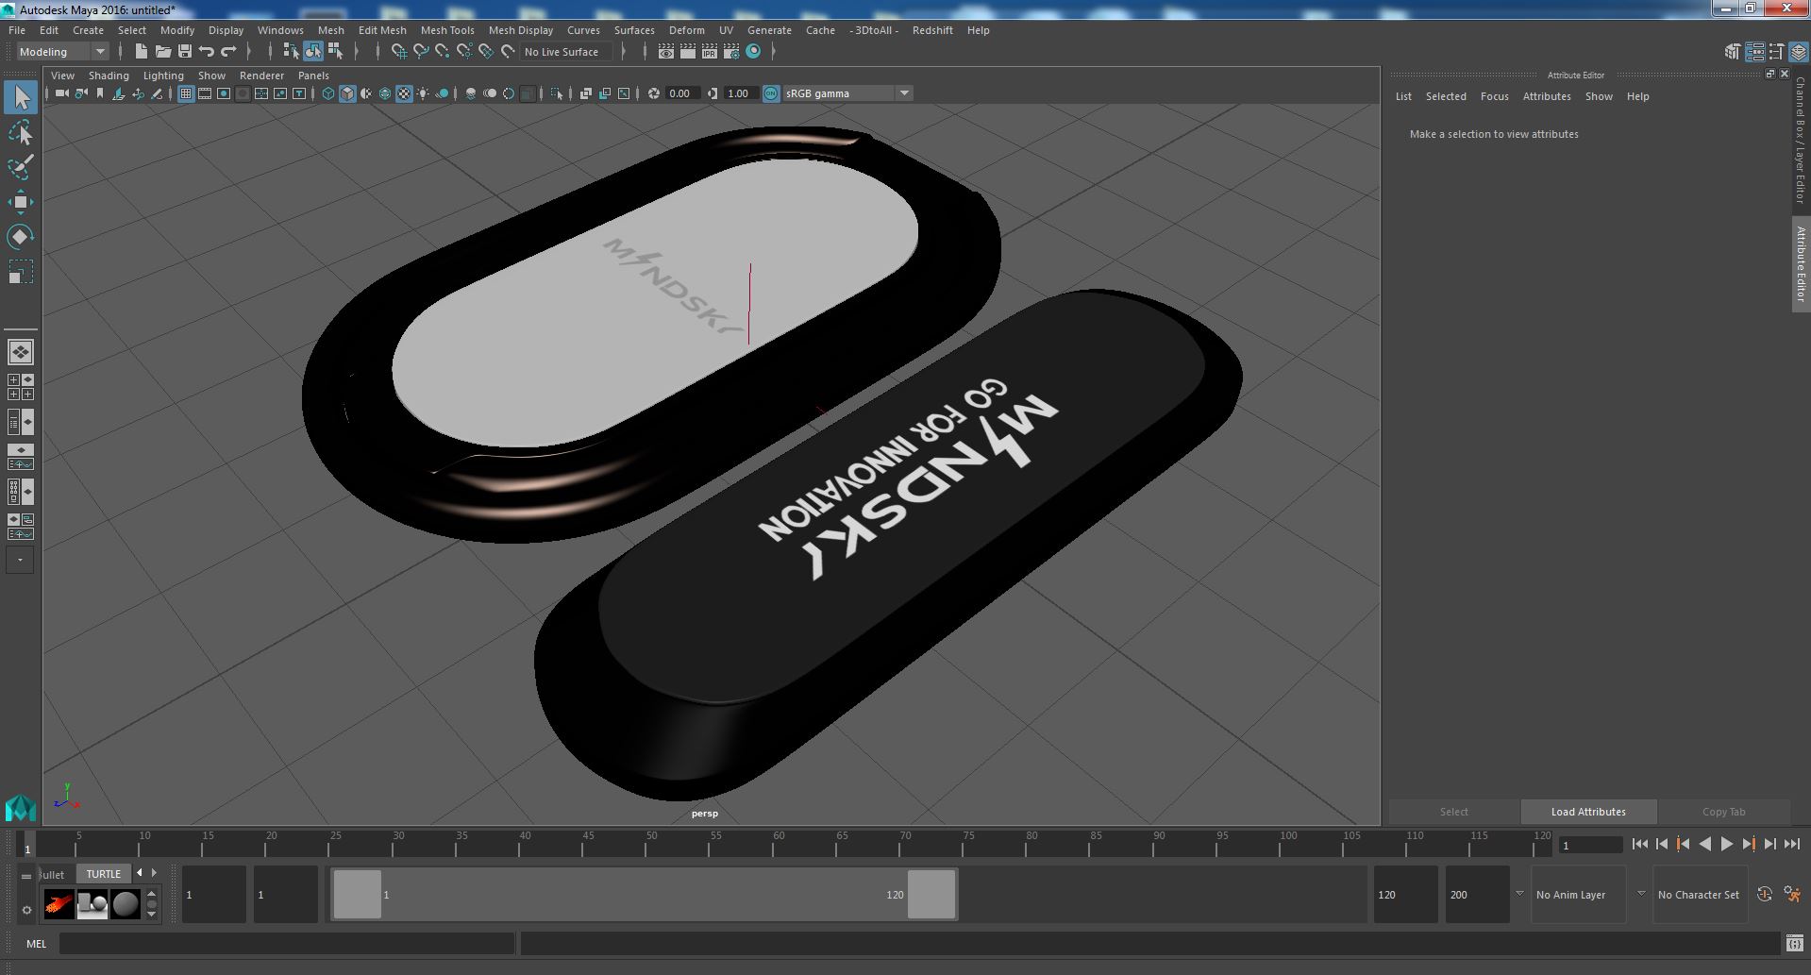Enable select by hierarchy mode
Image resolution: width=1811 pixels, height=975 pixels.
tap(291, 52)
